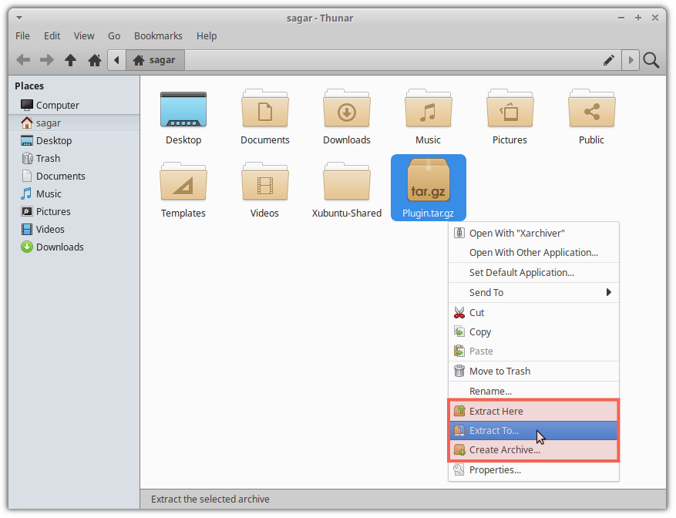The width and height of the screenshot is (676, 518).
Task: Click the pencil icon to edit the path
Action: pos(608,59)
